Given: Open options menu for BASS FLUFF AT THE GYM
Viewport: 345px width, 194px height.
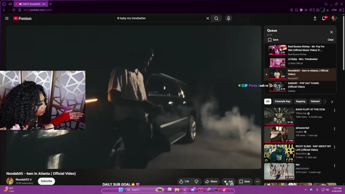Looking at the screenshot, I should (334, 110).
